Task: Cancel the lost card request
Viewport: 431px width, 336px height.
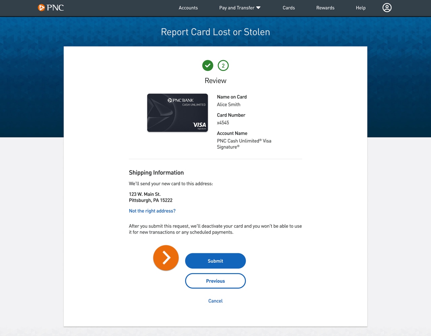Action: tap(215, 301)
